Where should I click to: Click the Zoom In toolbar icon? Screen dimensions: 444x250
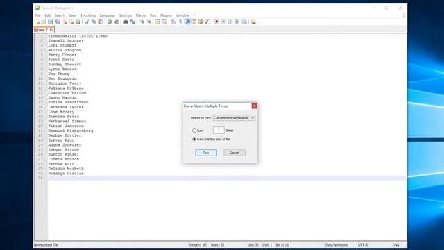click(142, 22)
